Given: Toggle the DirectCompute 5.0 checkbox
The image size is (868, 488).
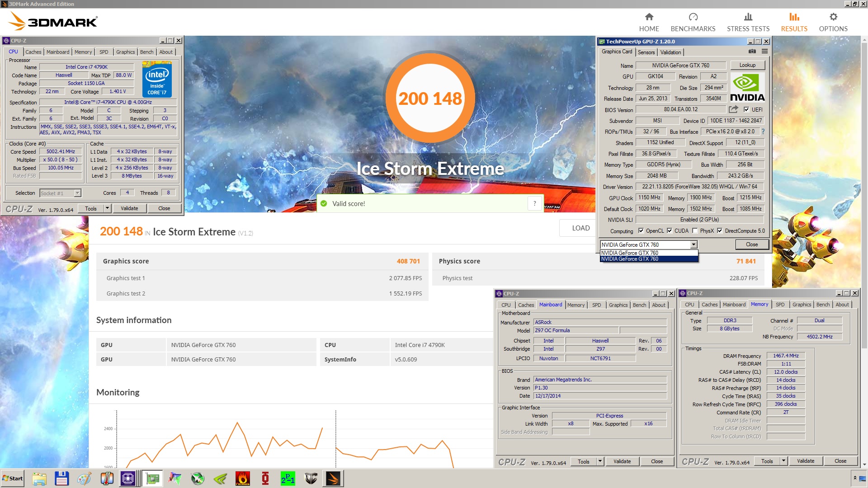Looking at the screenshot, I should coord(720,231).
